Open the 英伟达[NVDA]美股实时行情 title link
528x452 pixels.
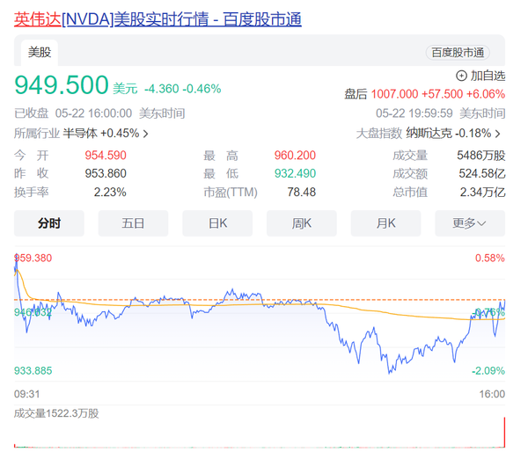(x=158, y=19)
